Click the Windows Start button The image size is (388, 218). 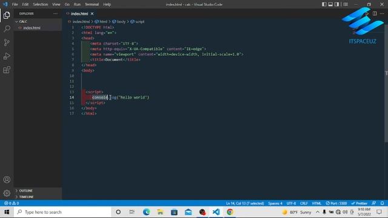tap(7, 212)
